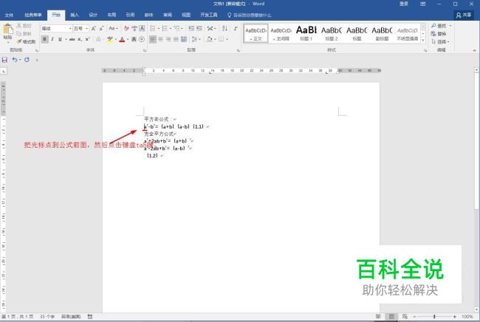Switch to the View tab
480x322 pixels.
(x=186, y=15)
